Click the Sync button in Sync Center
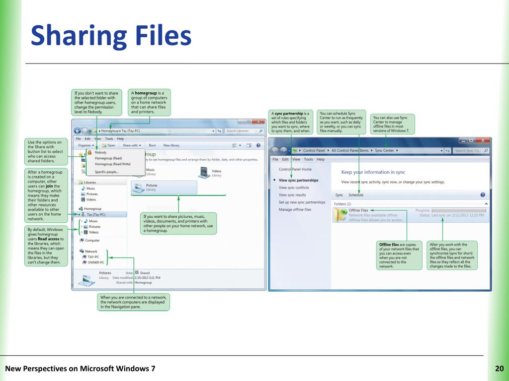Viewport: 509px width, 381px height. point(339,195)
